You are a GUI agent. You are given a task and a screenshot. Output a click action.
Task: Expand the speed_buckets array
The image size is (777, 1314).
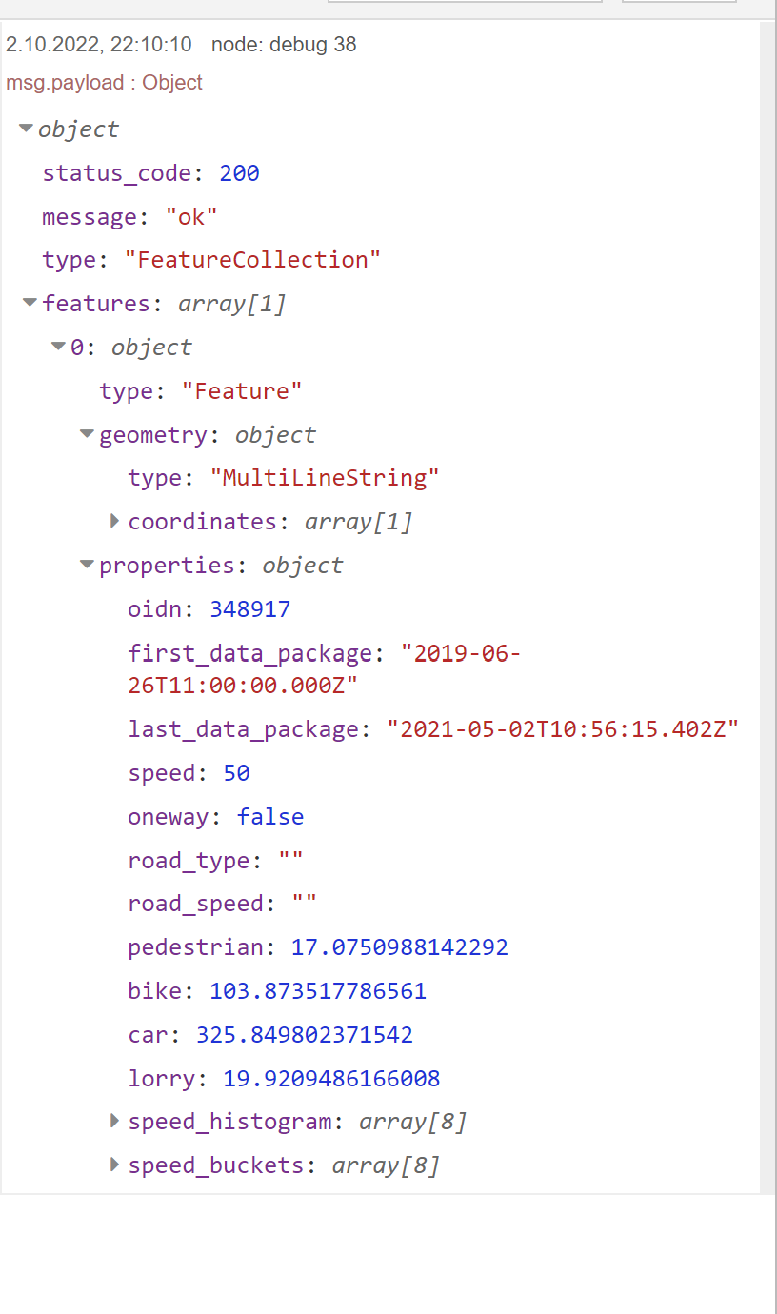115,1165
